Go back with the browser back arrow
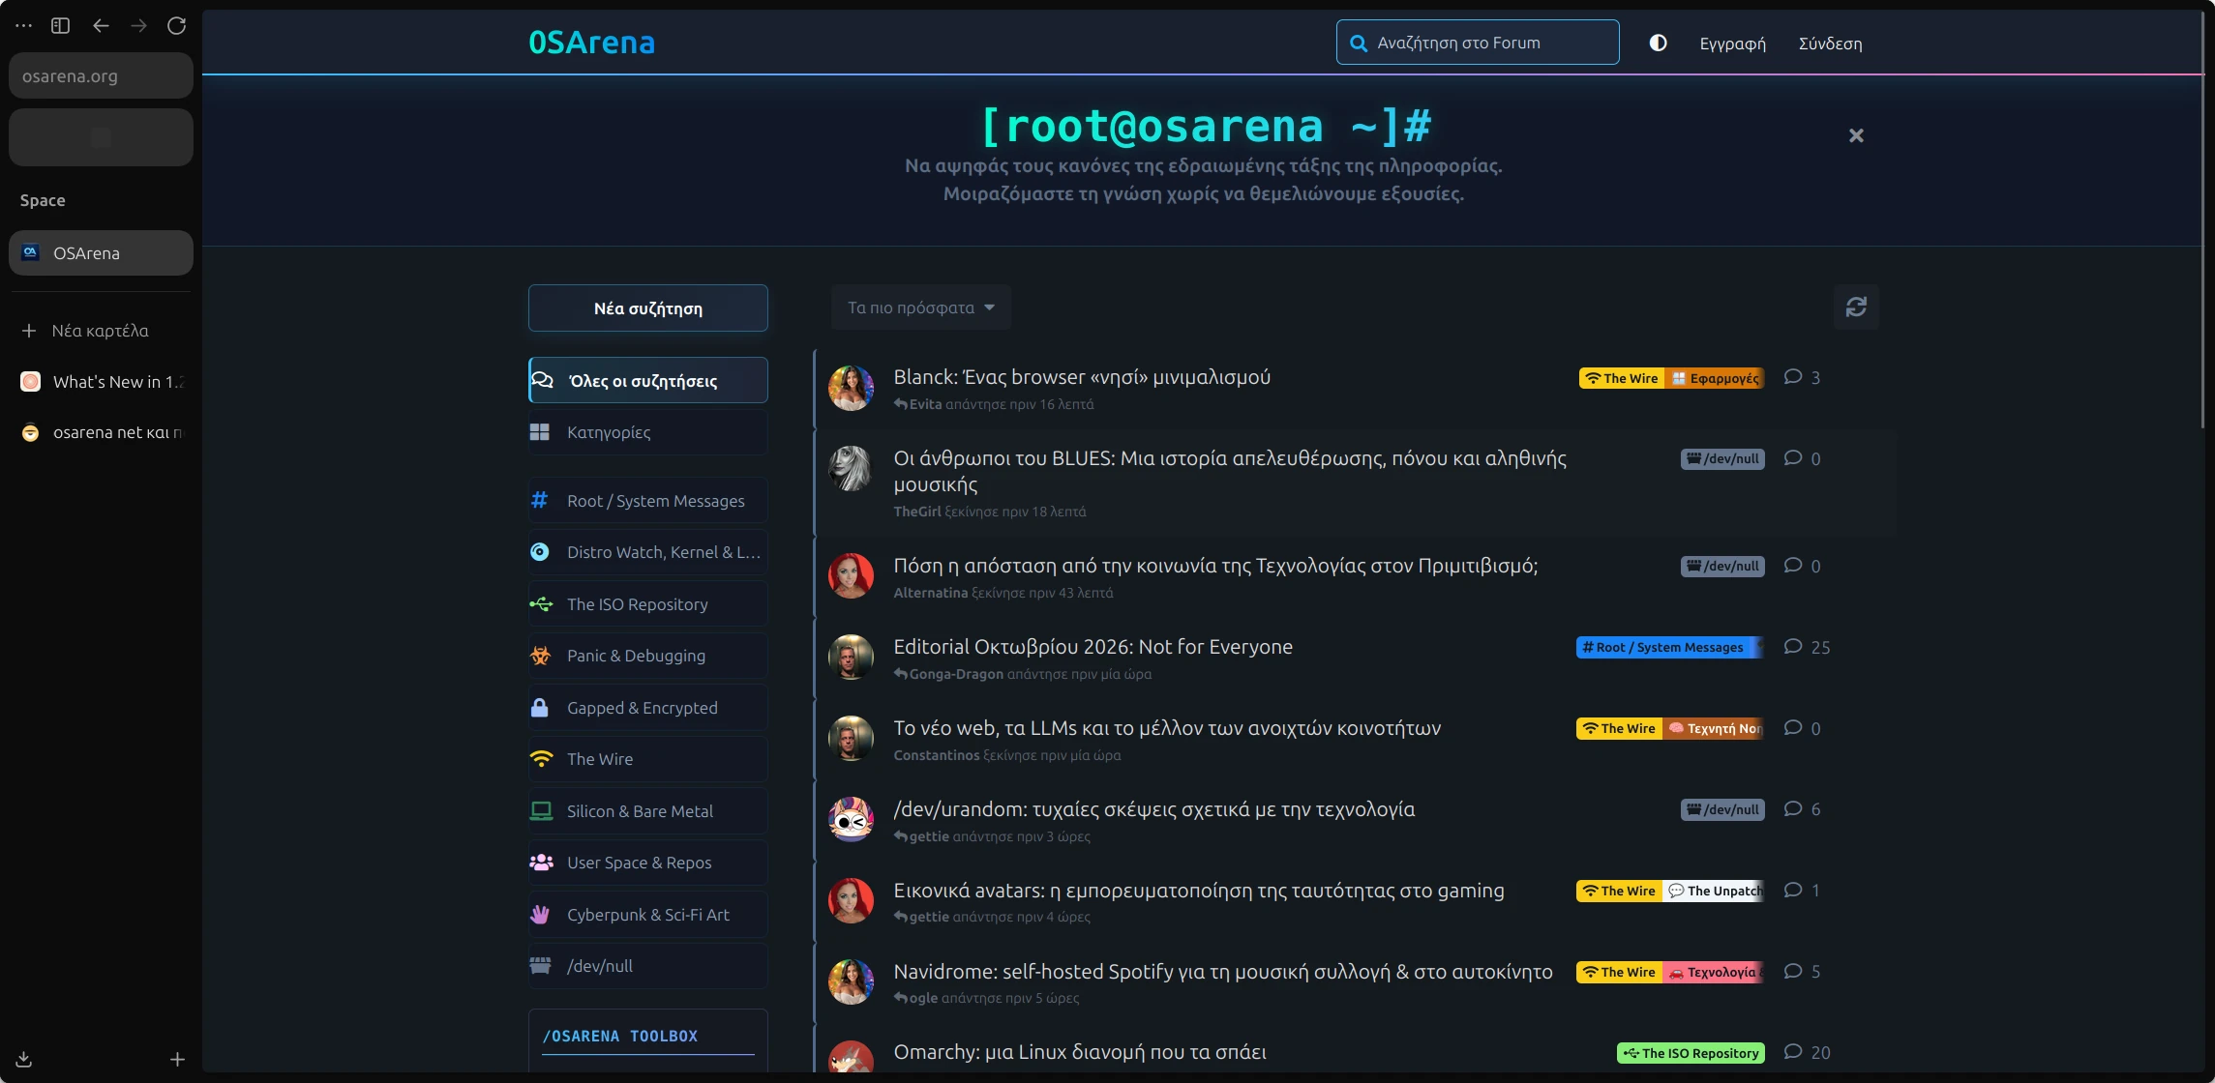This screenshot has width=2215, height=1083. [x=101, y=26]
